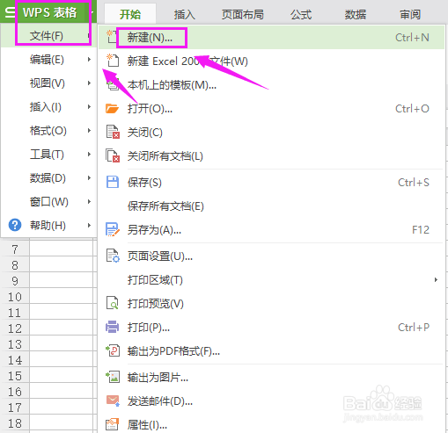This screenshot has width=448, height=433.
Task: Expand the 格式(O) submenu arrow
Action: coord(89,131)
